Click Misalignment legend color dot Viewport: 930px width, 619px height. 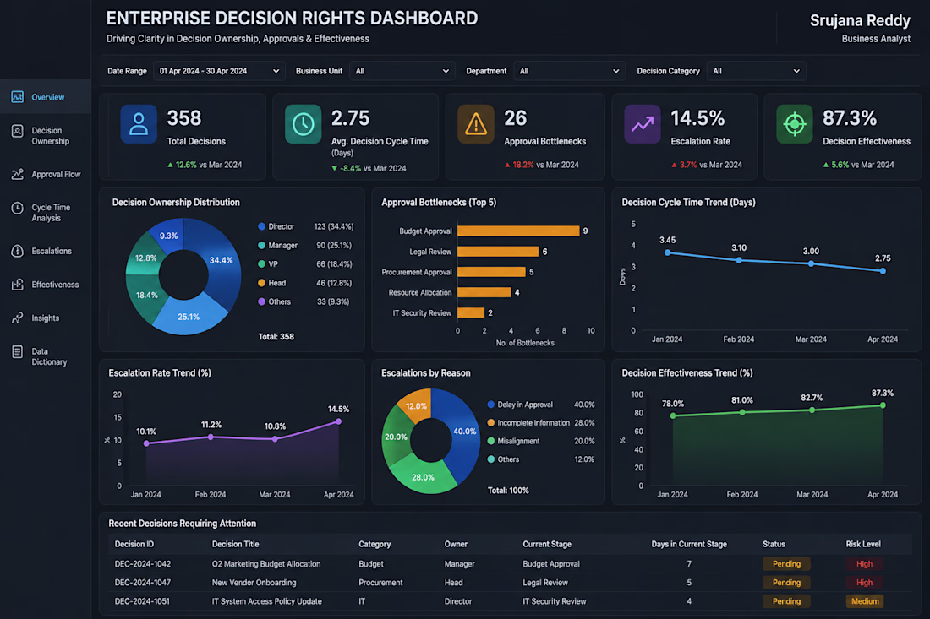pyautogui.click(x=490, y=441)
